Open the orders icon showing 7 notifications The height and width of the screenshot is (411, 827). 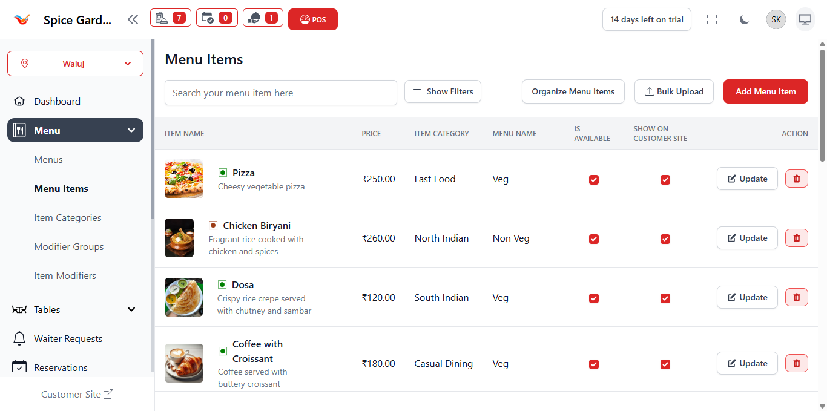coord(170,18)
